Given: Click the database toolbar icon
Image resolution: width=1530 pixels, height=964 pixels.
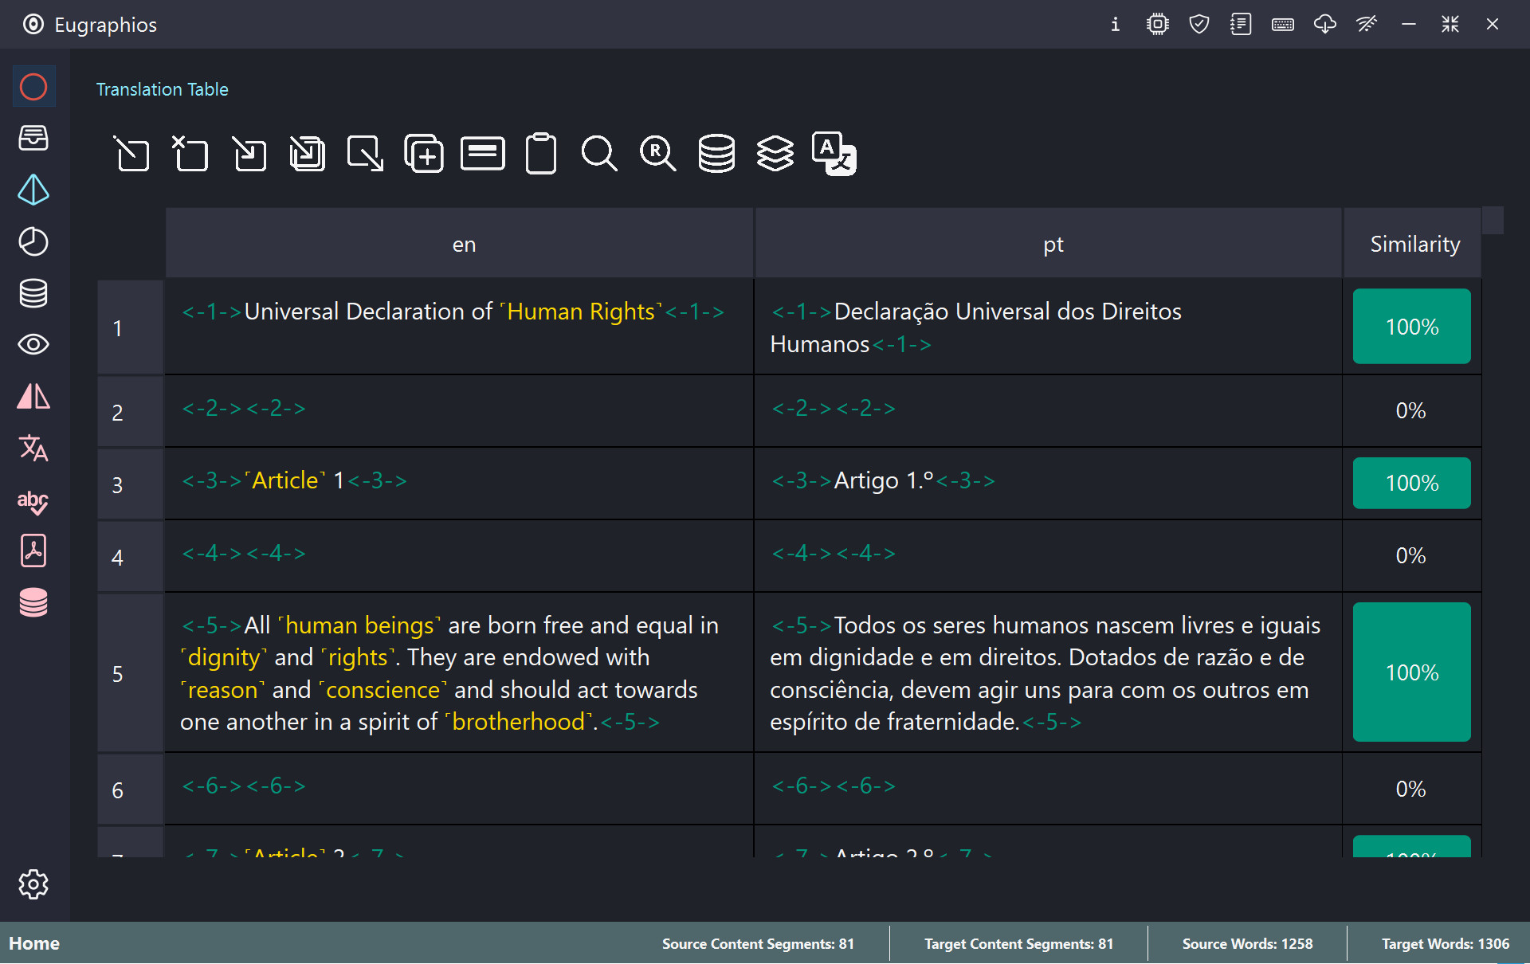Looking at the screenshot, I should (x=716, y=154).
